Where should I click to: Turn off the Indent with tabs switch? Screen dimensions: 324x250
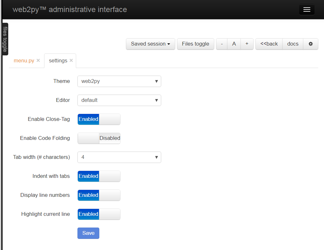[99, 176]
